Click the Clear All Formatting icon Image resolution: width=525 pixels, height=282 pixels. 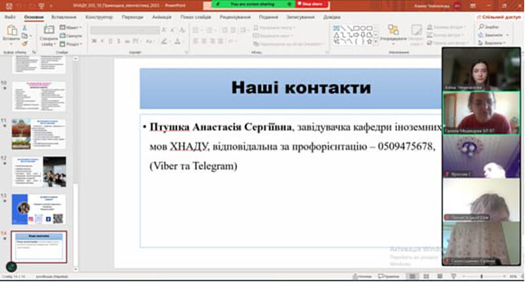182,30
